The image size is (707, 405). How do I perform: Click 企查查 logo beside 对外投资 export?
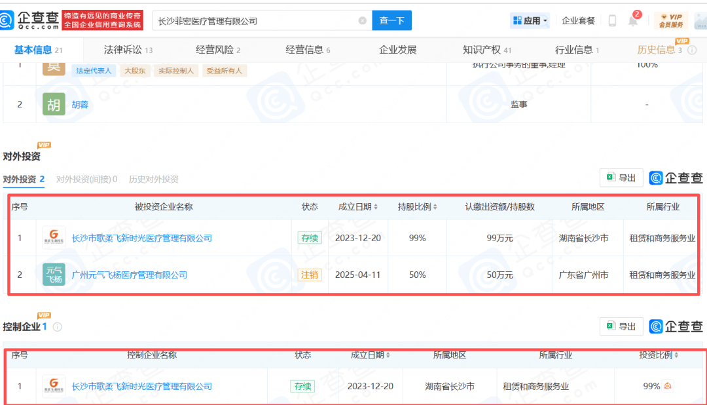tap(676, 178)
